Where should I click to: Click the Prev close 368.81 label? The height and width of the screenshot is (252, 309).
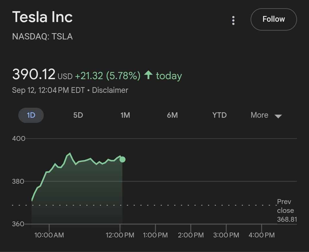[x=286, y=211]
